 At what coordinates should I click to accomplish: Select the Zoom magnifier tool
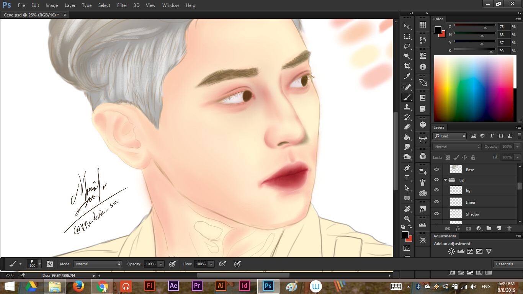point(407,219)
